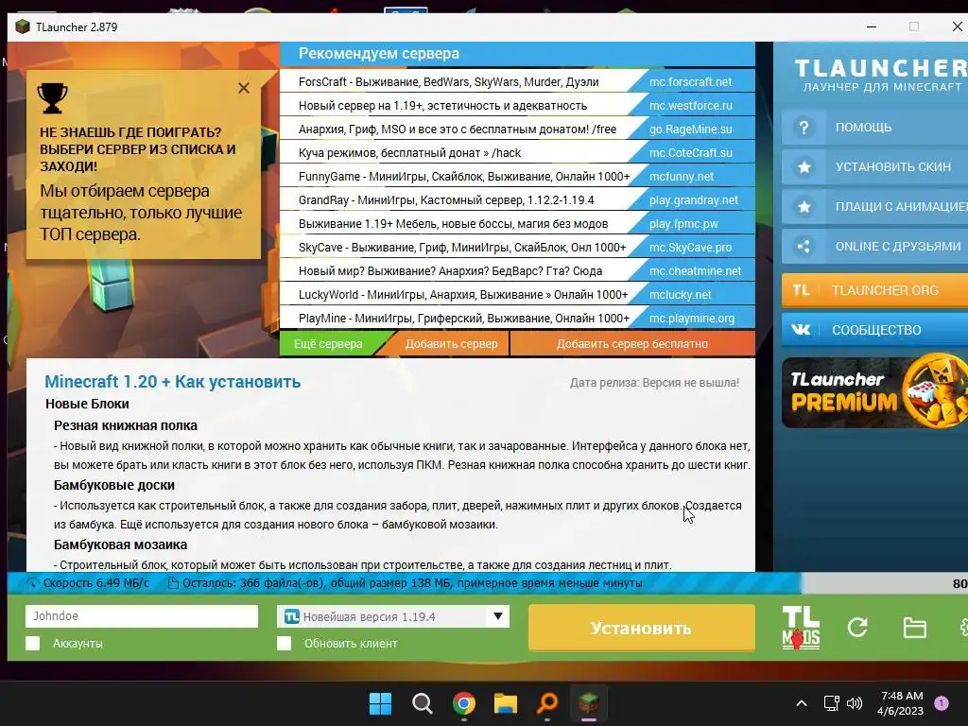
Task: Click server address mc.CoteCraft.su
Action: 691,153
